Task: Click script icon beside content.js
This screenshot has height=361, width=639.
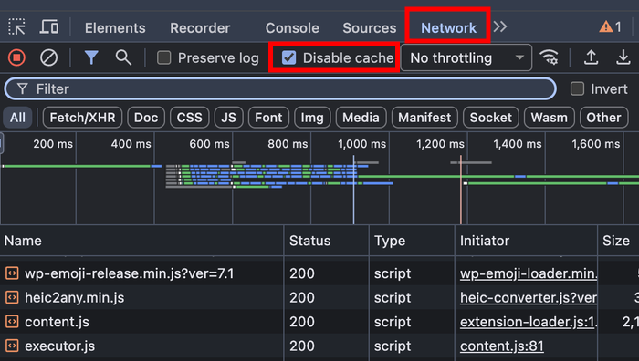Action: pyautogui.click(x=12, y=322)
